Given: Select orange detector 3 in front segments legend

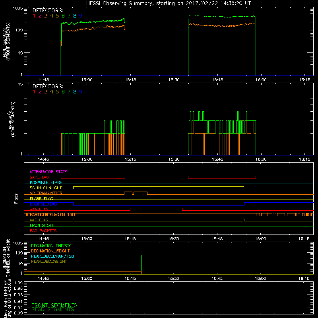Looking at the screenshot, I should (x=46, y=16).
